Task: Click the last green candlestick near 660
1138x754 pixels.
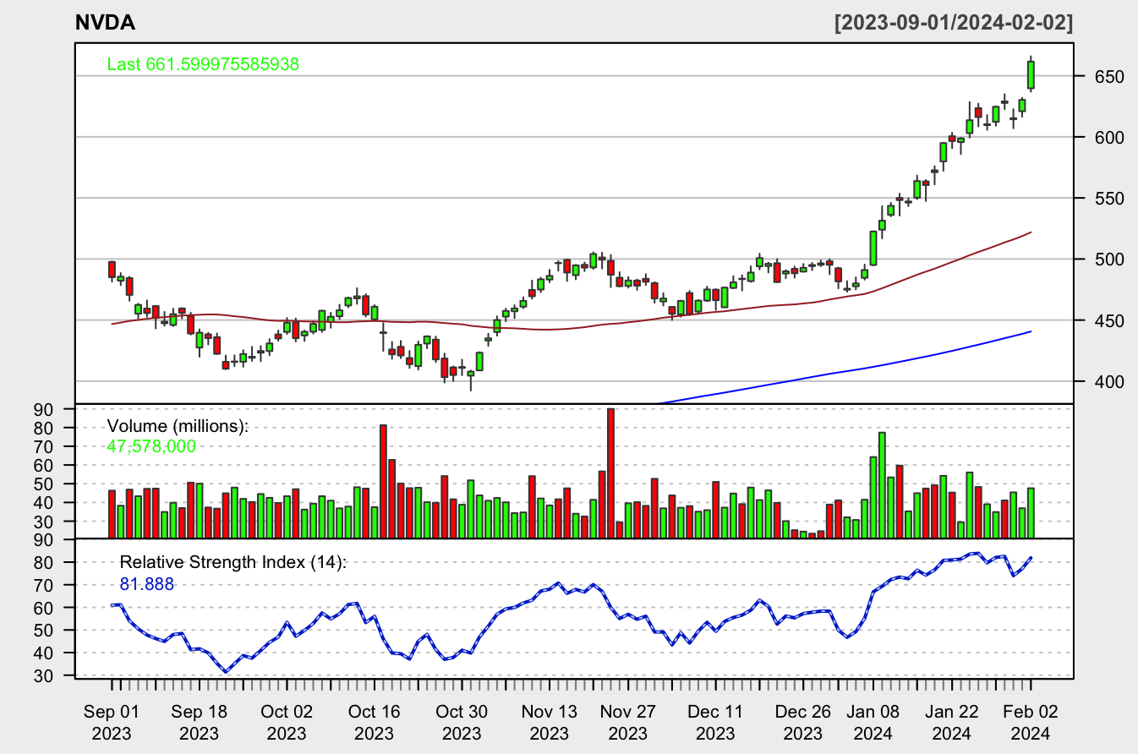Action: pyautogui.click(x=1031, y=74)
